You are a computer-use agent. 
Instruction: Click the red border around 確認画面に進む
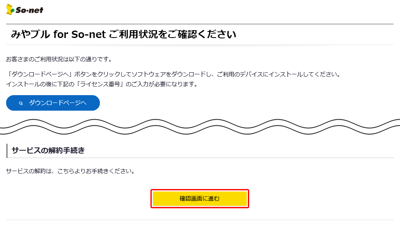200,190
